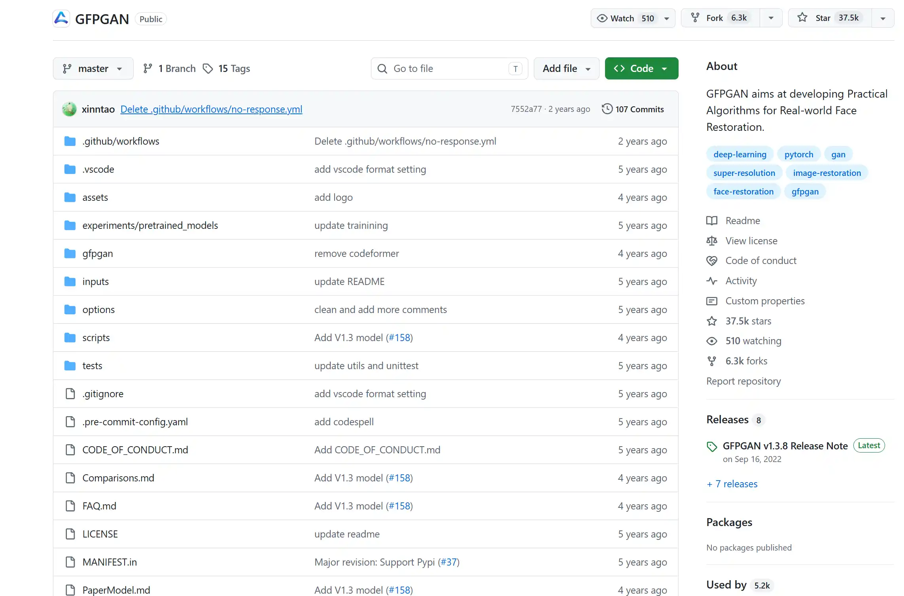
Task: Click the inputs folder icon
Action: pos(70,281)
